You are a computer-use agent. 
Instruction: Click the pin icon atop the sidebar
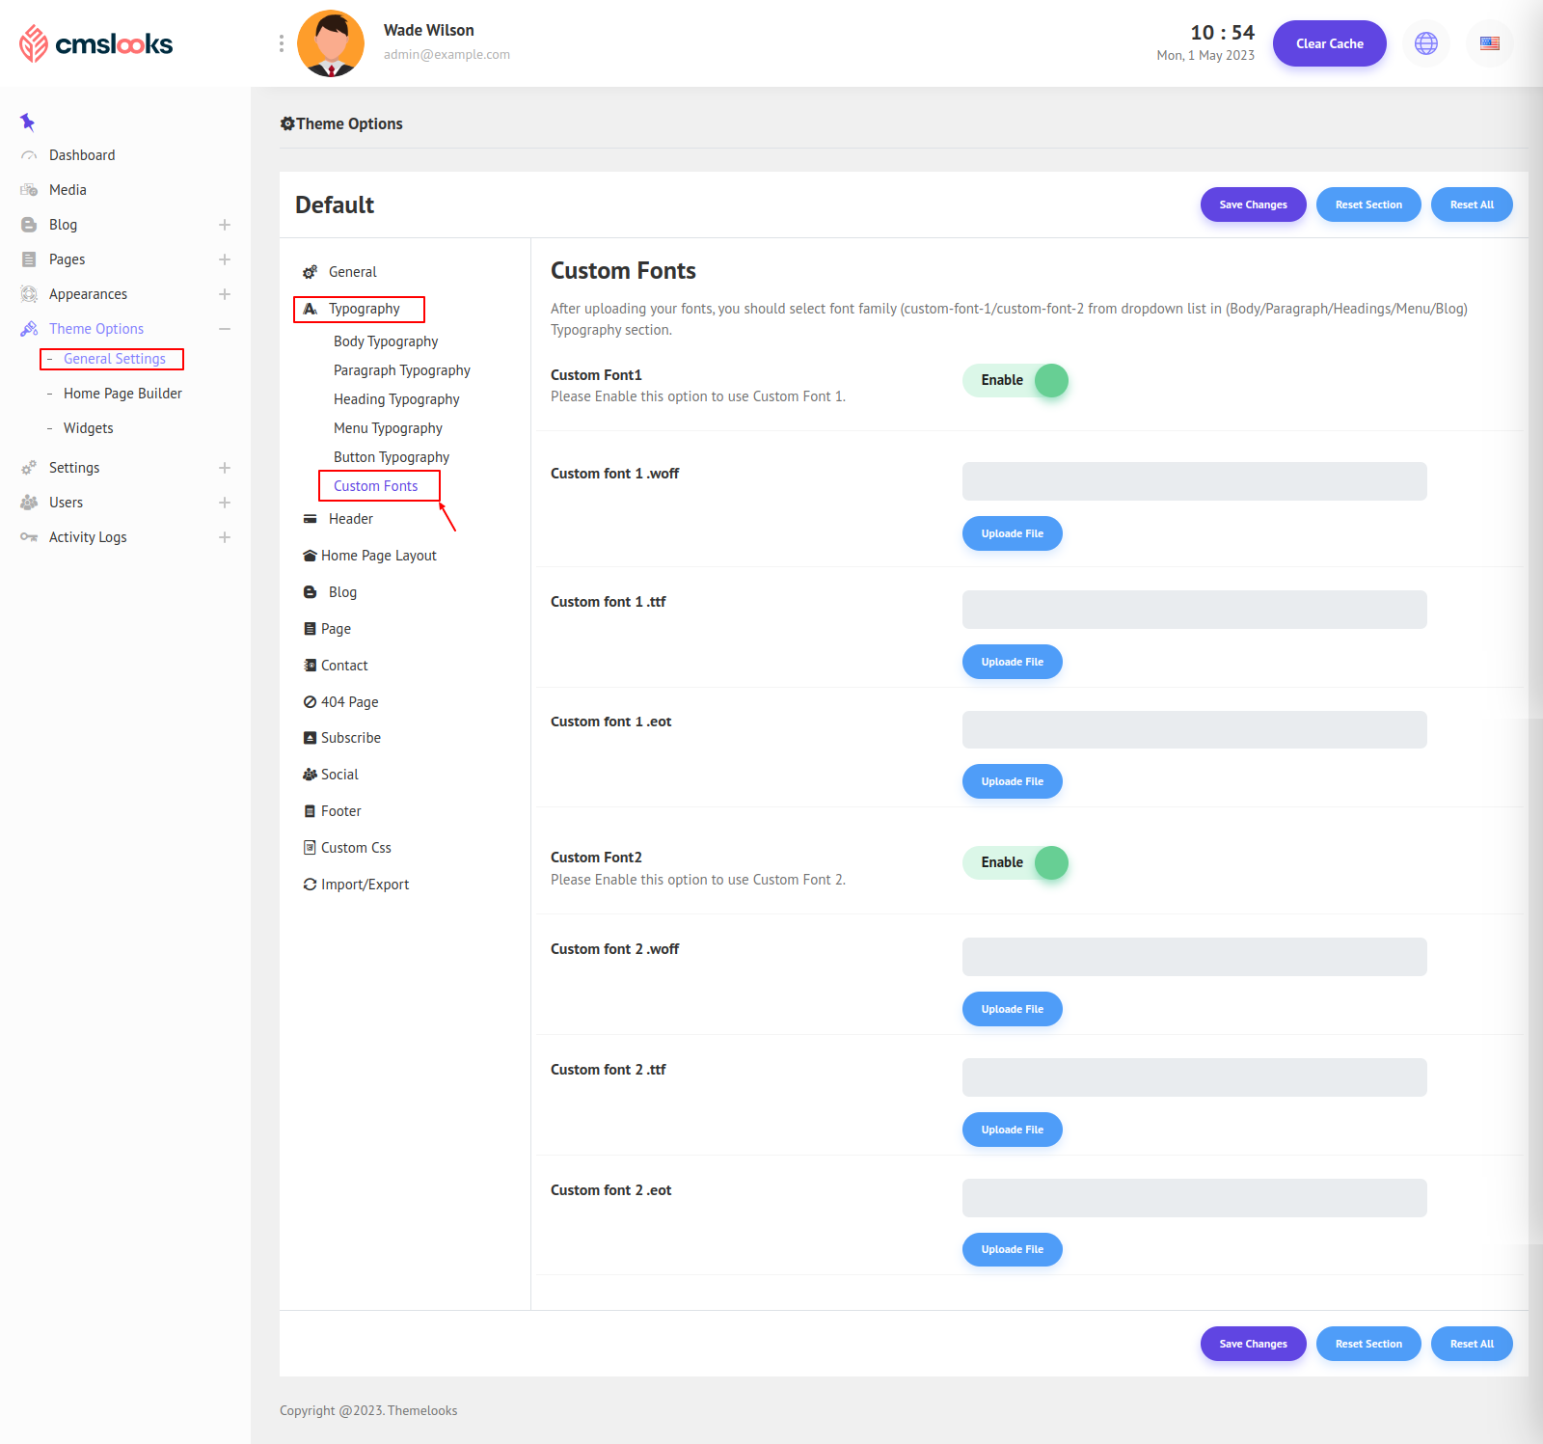(27, 122)
